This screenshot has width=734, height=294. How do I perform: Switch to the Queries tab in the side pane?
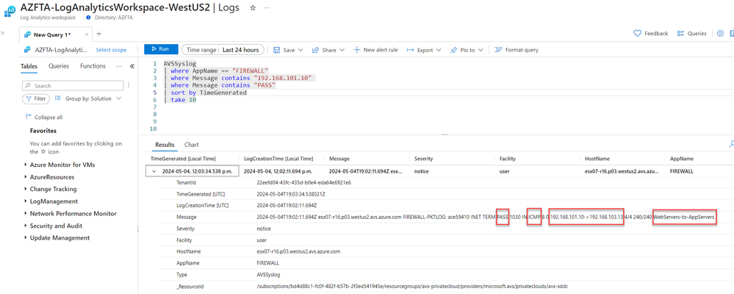click(59, 66)
